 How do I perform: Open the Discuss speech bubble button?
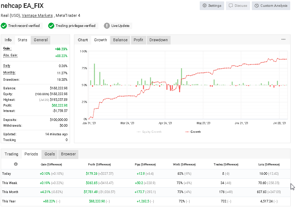pyautogui.click(x=238, y=6)
